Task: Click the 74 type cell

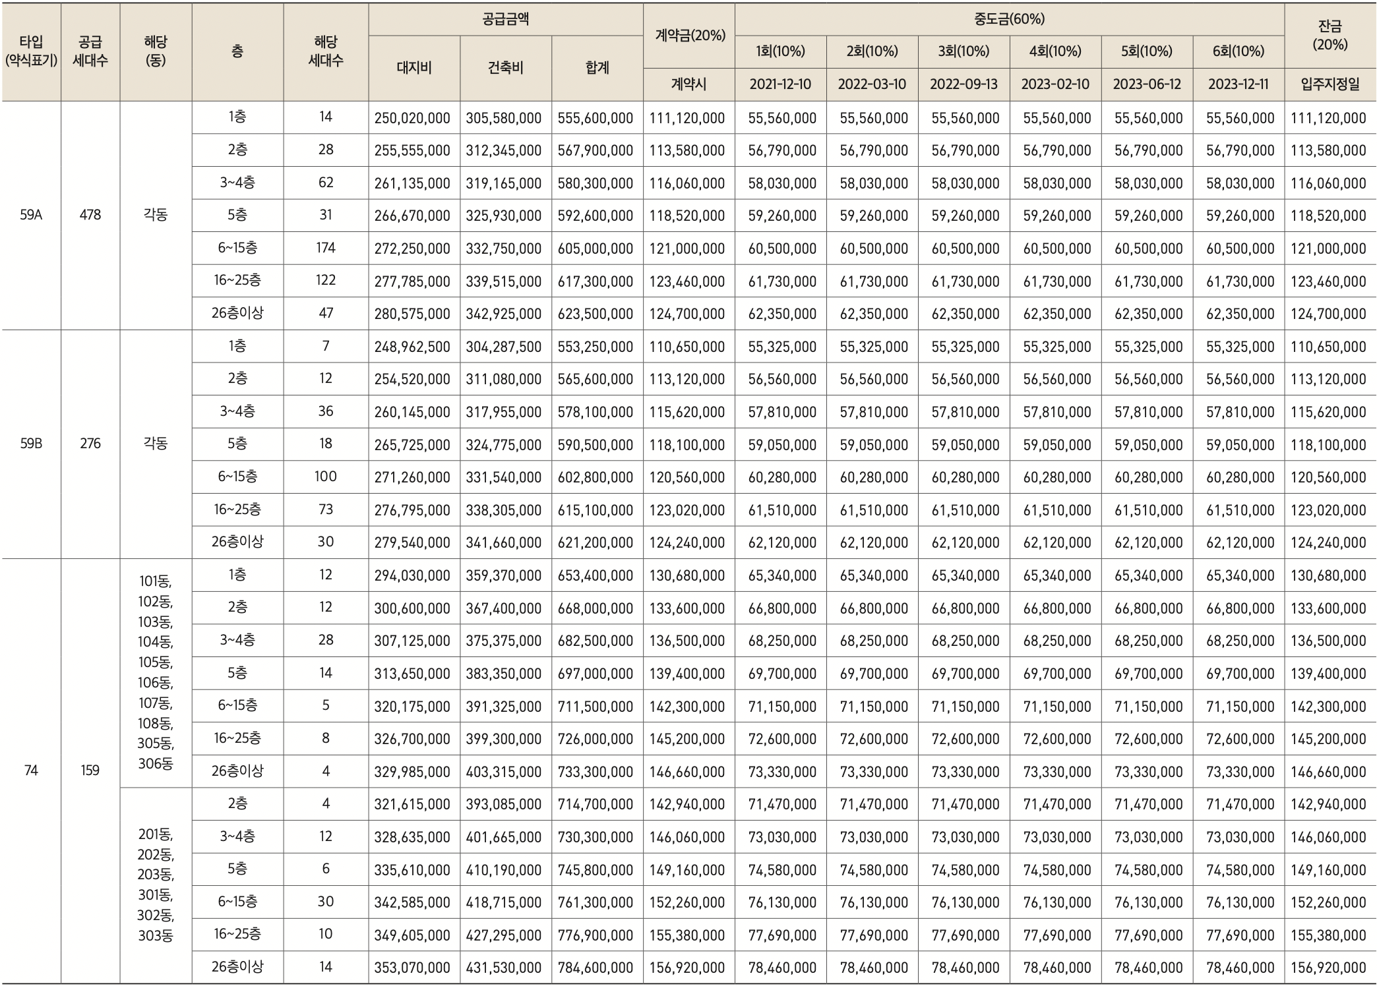Action: pyautogui.click(x=31, y=770)
